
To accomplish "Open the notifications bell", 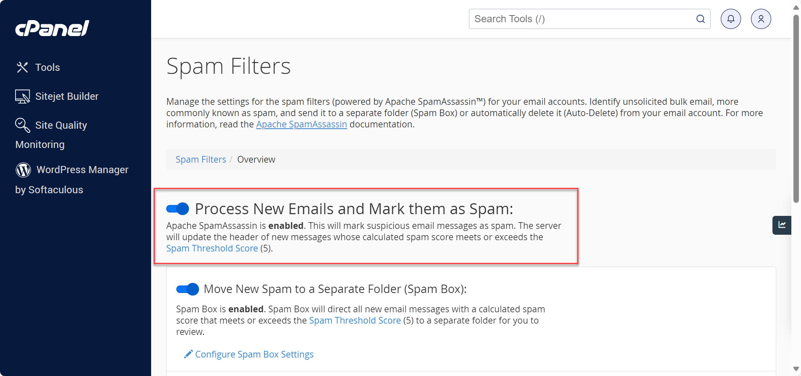I will tap(730, 18).
